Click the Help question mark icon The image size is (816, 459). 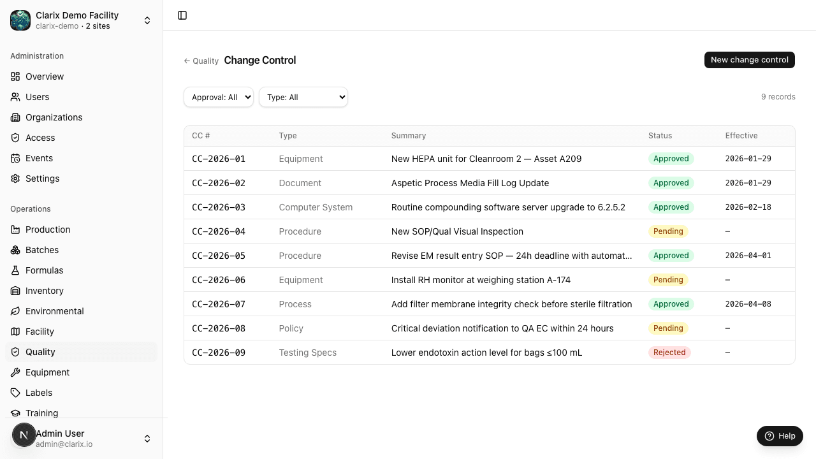click(769, 436)
